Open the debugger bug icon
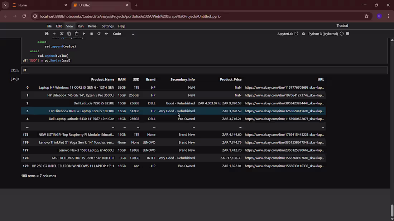 tap(303, 34)
